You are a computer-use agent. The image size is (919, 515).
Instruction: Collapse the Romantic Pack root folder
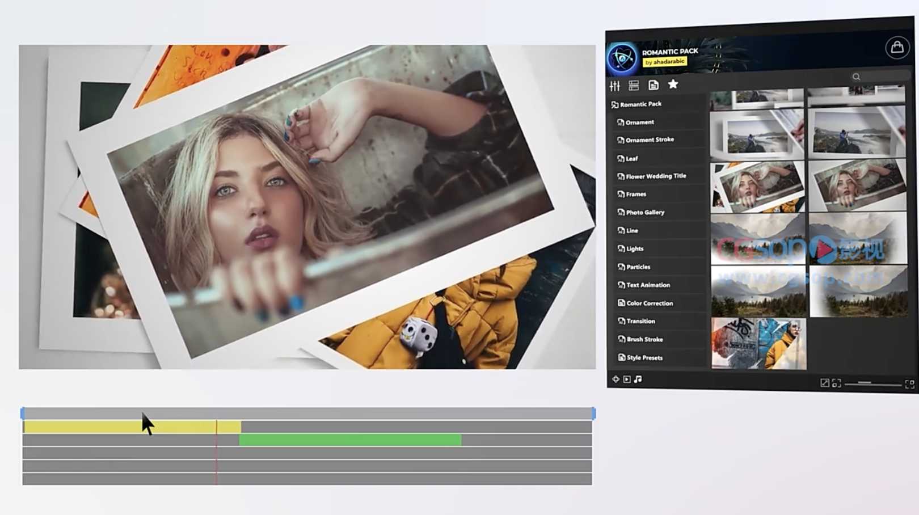click(x=640, y=104)
